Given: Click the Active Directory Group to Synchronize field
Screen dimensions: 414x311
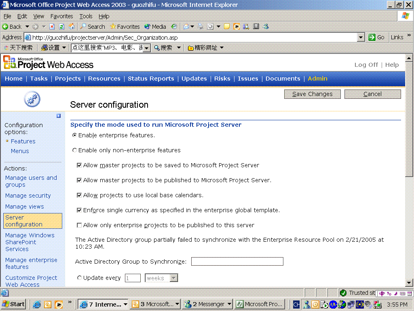Looking at the screenshot, I should click(x=237, y=262).
